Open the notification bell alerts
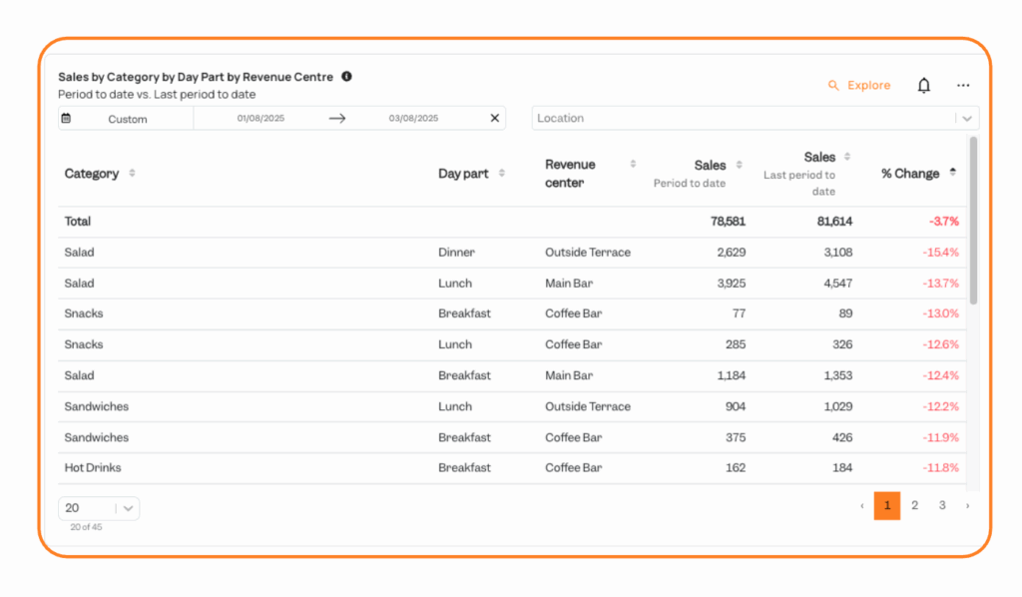This screenshot has width=1022, height=597. click(923, 86)
